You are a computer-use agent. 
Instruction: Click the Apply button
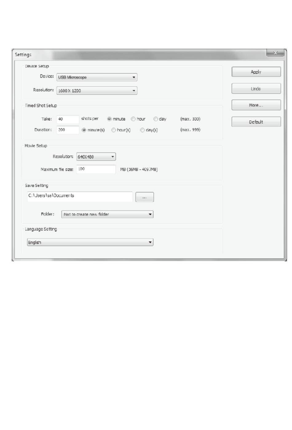(256, 72)
